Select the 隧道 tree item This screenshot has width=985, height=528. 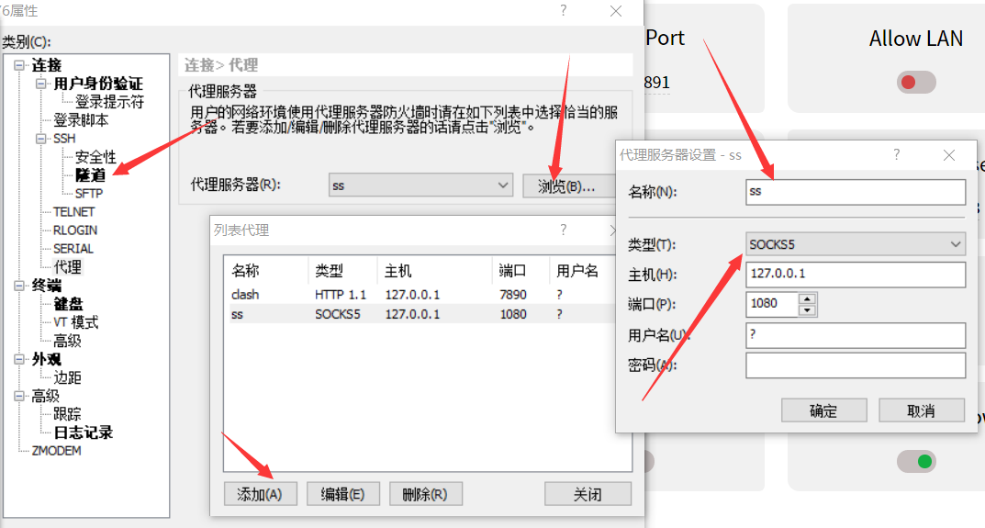coord(90,175)
